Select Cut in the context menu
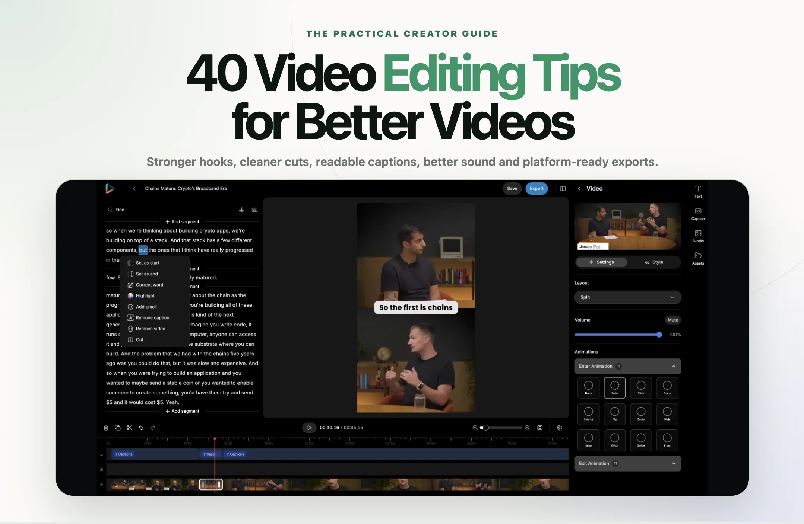Viewport: 804px width, 524px height. [155, 340]
